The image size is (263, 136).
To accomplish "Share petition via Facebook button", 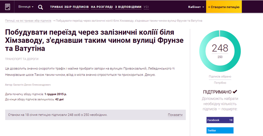I will point(220,120).
